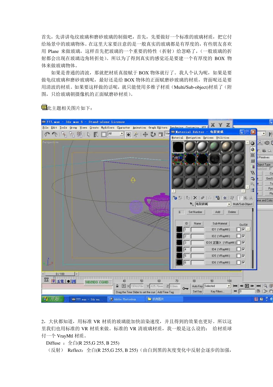Click the Material/Map Navigator icon
Viewport: 273px width, 387px height.
tap(253, 190)
